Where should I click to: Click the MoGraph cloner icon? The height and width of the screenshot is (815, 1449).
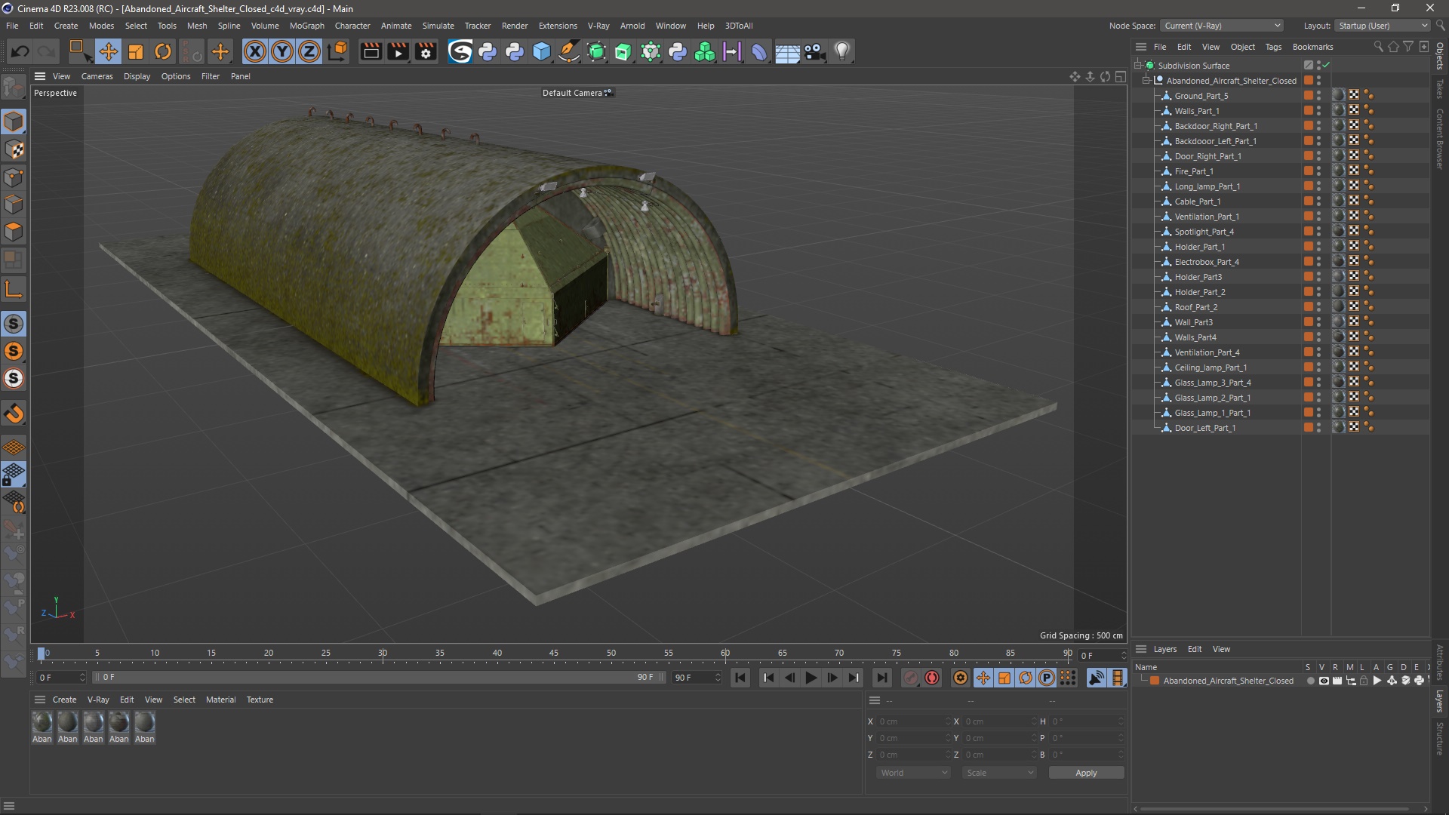705,51
